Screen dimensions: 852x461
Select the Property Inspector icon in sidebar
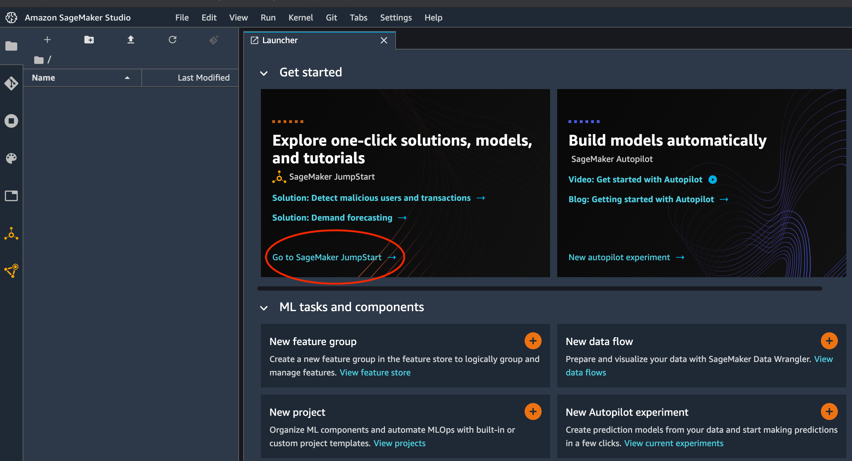[x=11, y=195]
